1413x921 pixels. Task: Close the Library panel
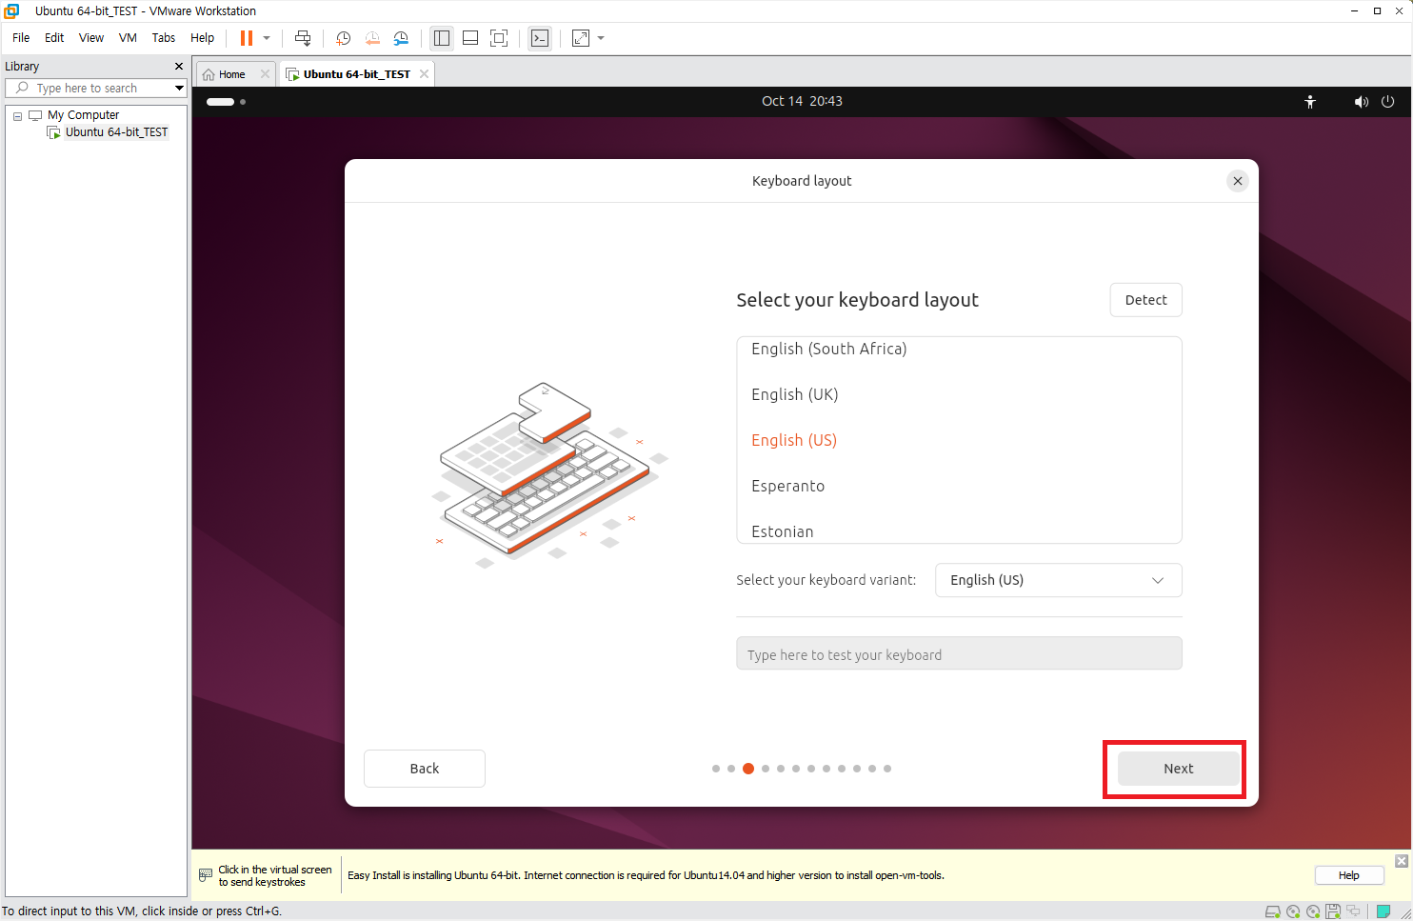(x=178, y=67)
